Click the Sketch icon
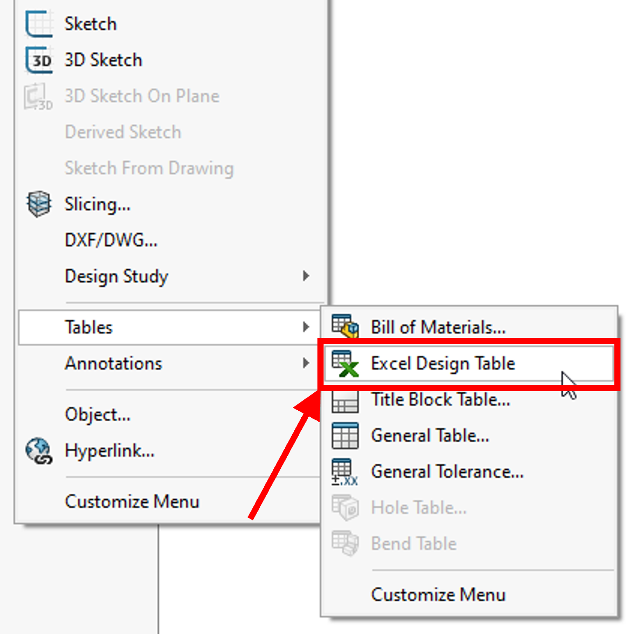The height and width of the screenshot is (634, 641). point(39,24)
